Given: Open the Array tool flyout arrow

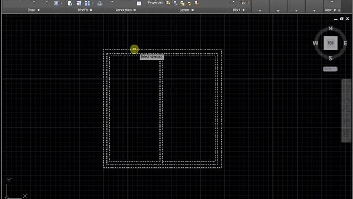Looking at the screenshot, I should tap(93, 3).
